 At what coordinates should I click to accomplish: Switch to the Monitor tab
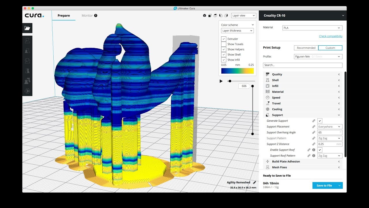pos(87,15)
